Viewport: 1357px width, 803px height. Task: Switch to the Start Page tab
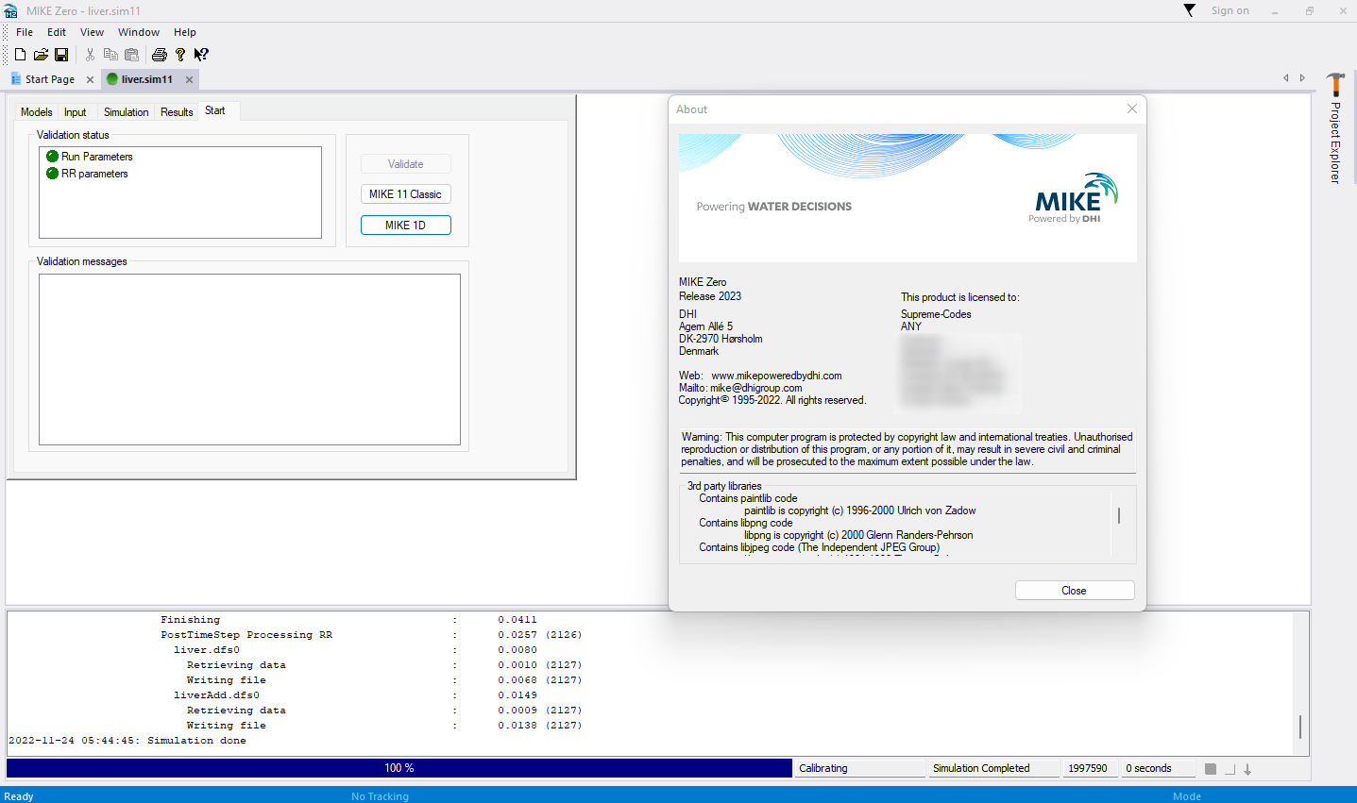coord(49,79)
